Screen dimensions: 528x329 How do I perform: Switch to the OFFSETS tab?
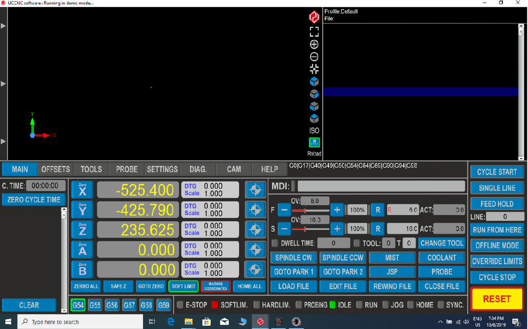[55, 169]
